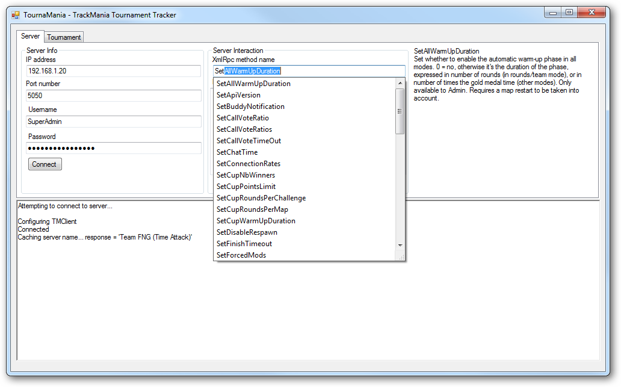Click the IP address input field
This screenshot has width=621, height=387.
(113, 71)
